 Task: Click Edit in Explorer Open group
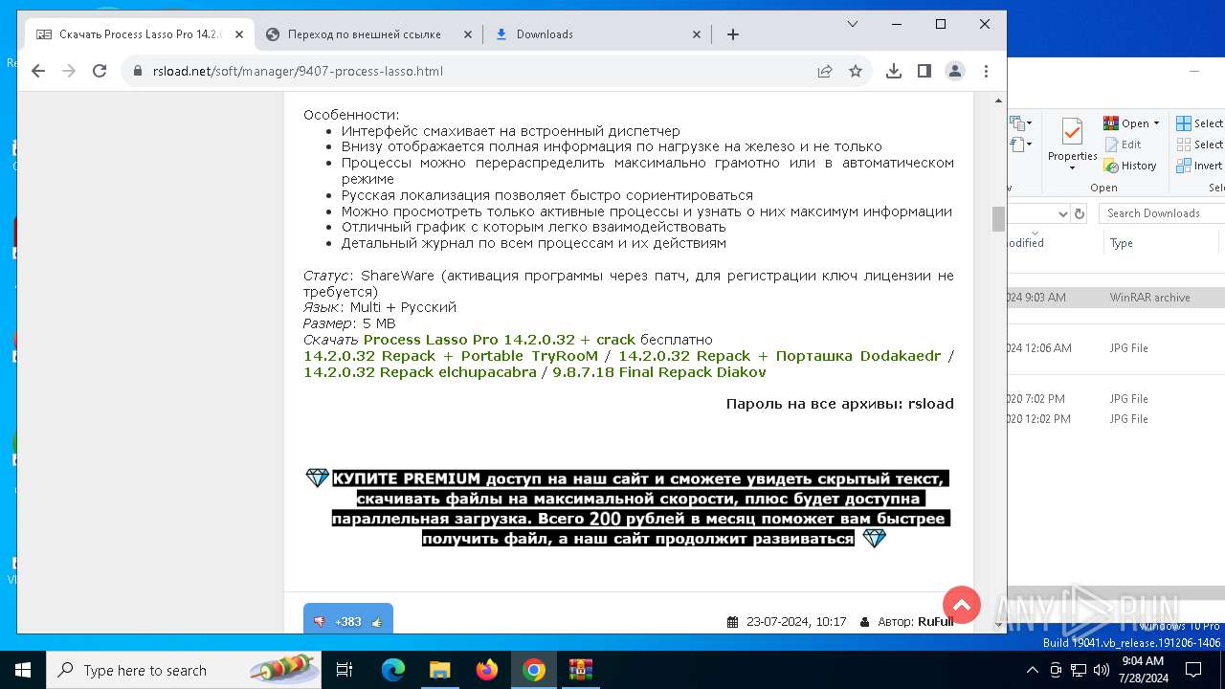pyautogui.click(x=1123, y=144)
